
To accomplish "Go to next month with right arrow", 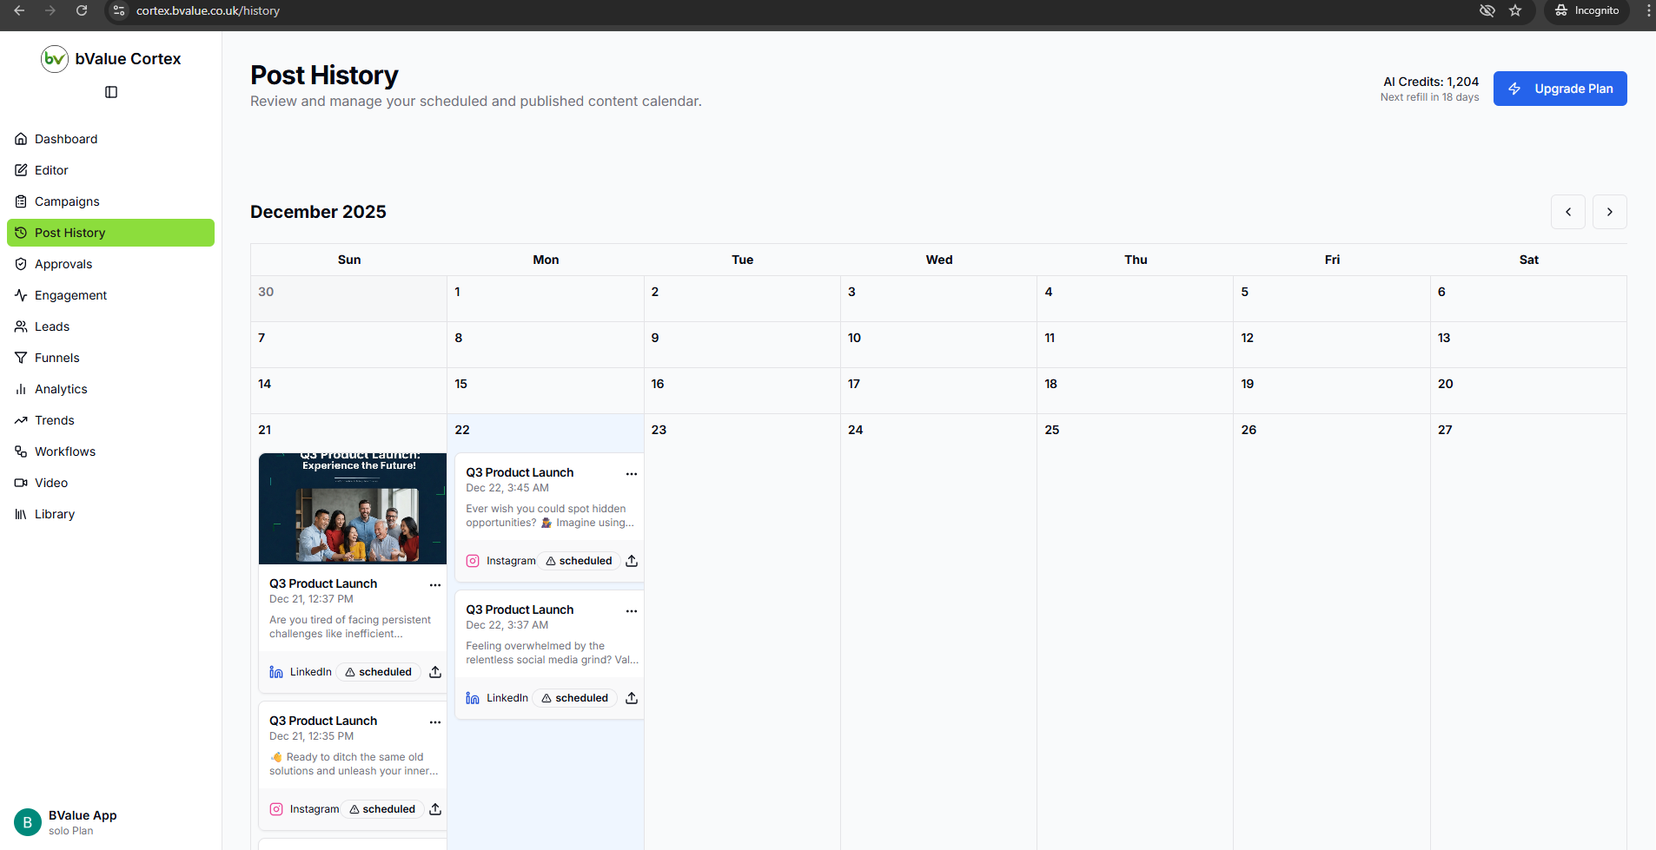I will coord(1609,211).
